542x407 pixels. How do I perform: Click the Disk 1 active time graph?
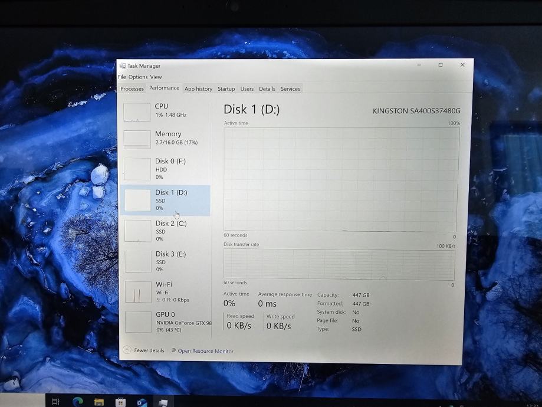point(341,179)
